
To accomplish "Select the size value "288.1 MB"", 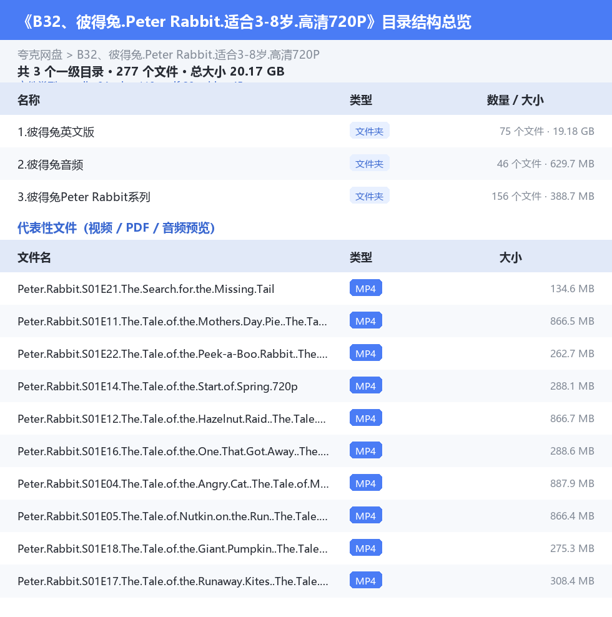I will coord(572,386).
